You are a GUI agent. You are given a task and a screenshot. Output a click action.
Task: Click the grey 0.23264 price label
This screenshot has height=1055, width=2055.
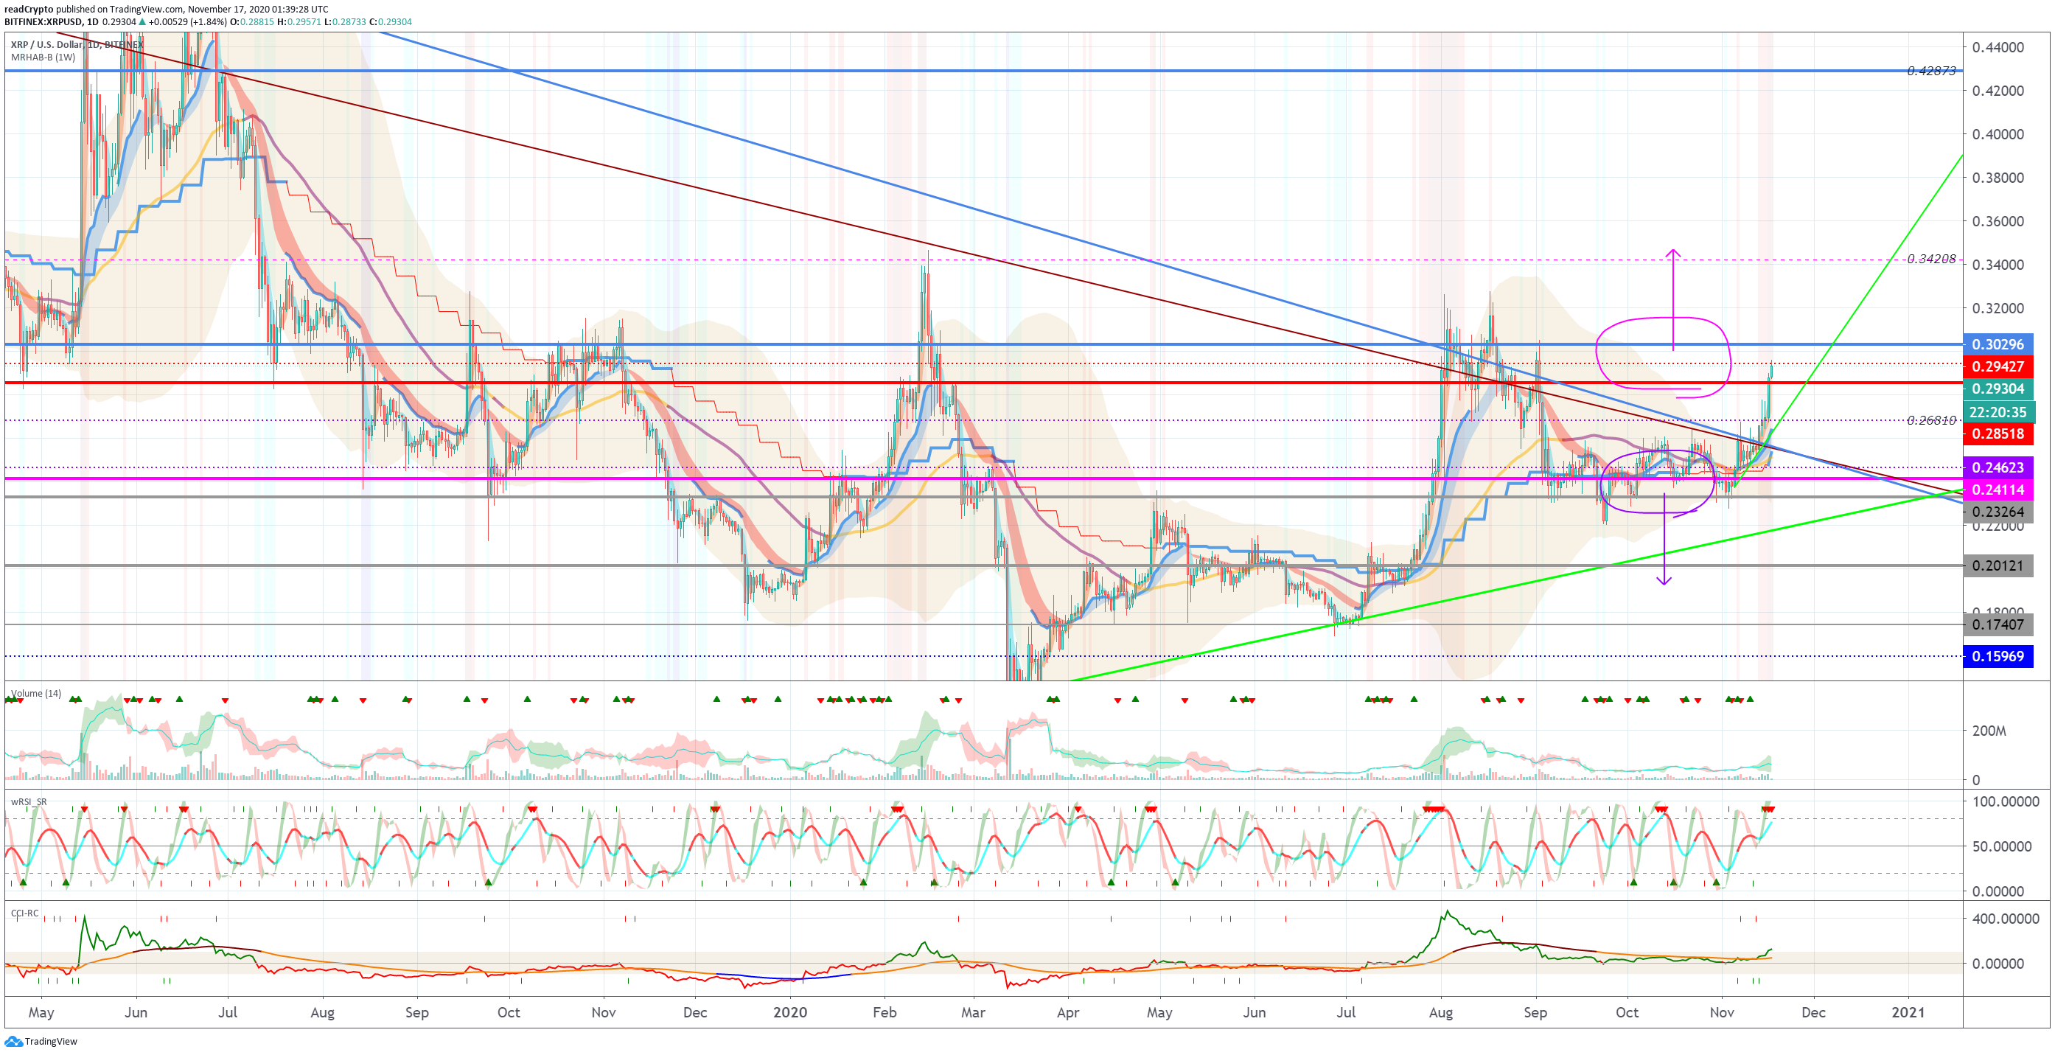pos(1998,512)
